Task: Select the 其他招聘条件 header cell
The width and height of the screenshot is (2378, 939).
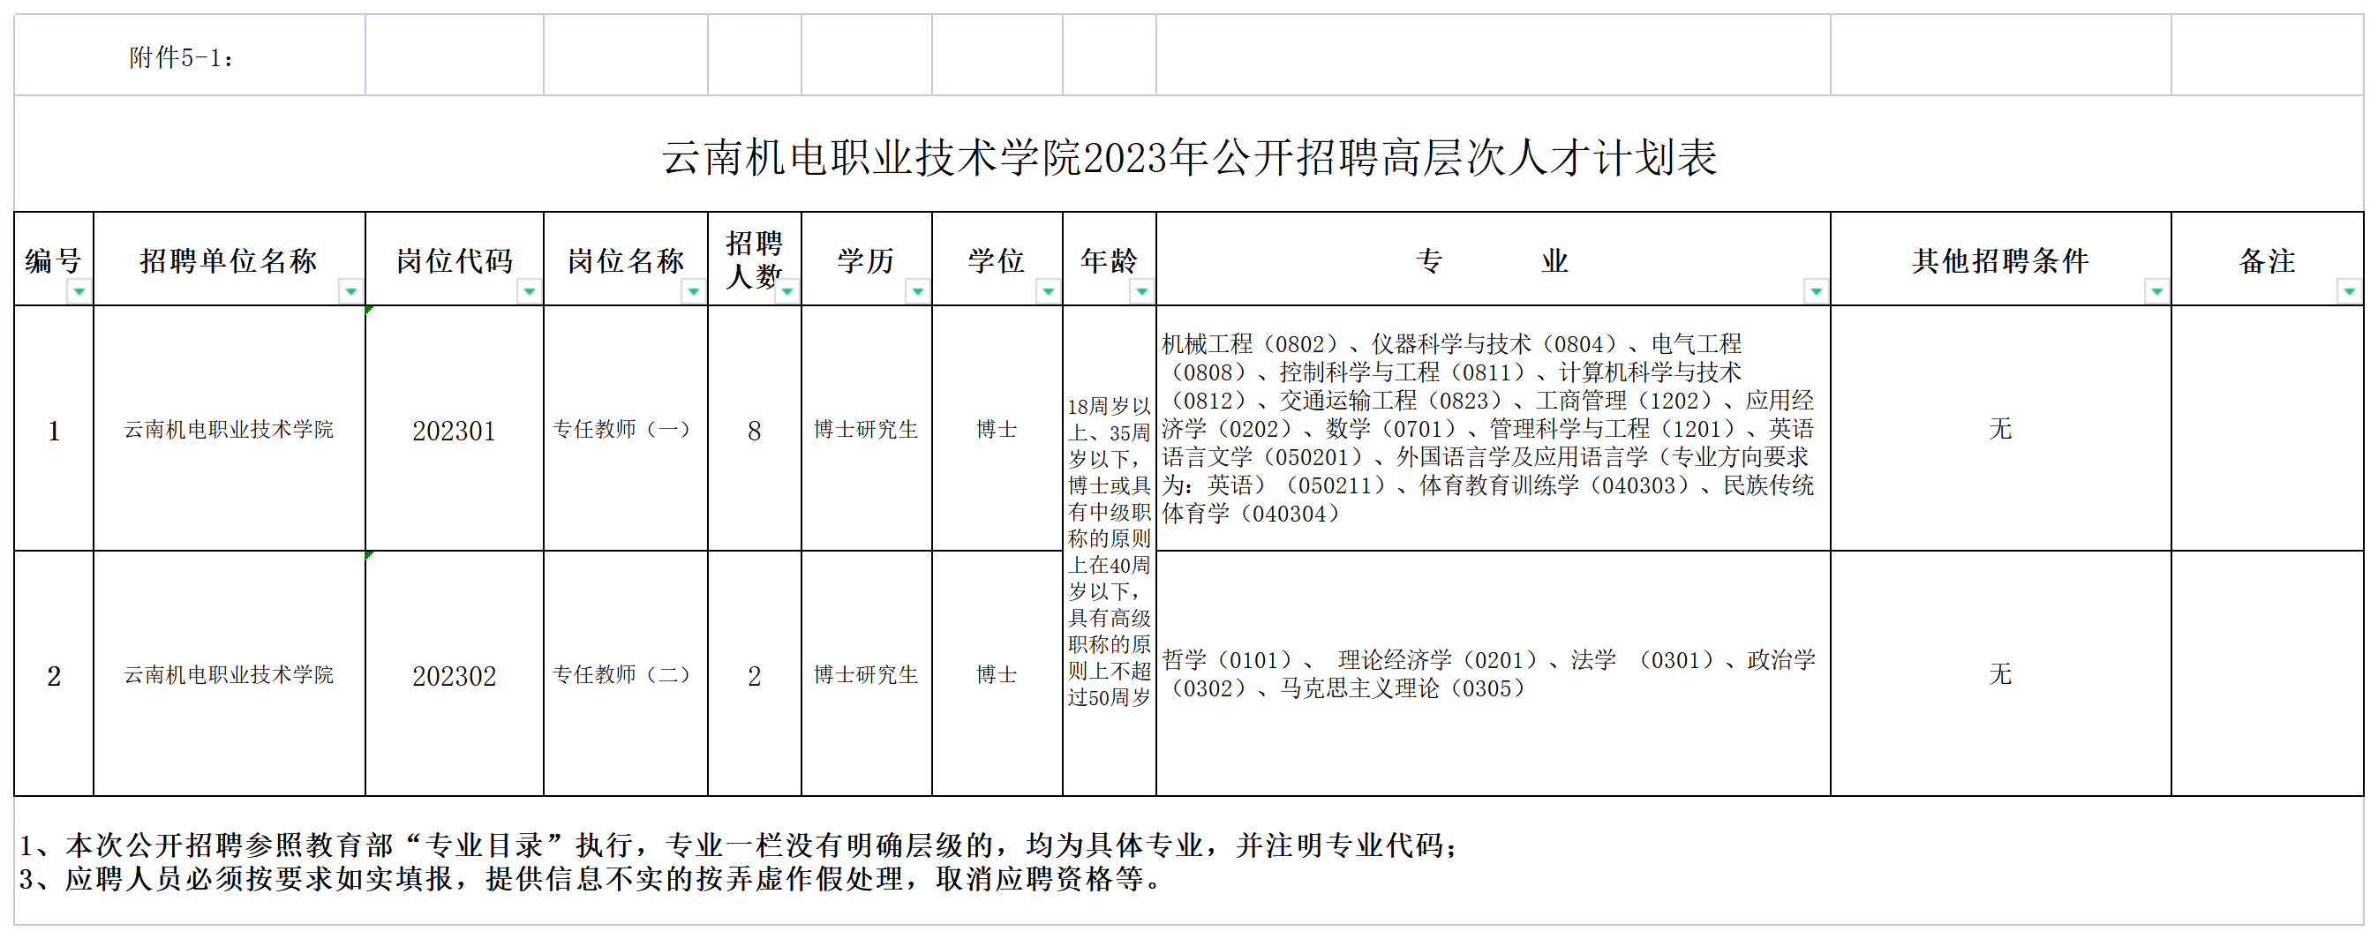Action: pyautogui.click(x=2000, y=259)
